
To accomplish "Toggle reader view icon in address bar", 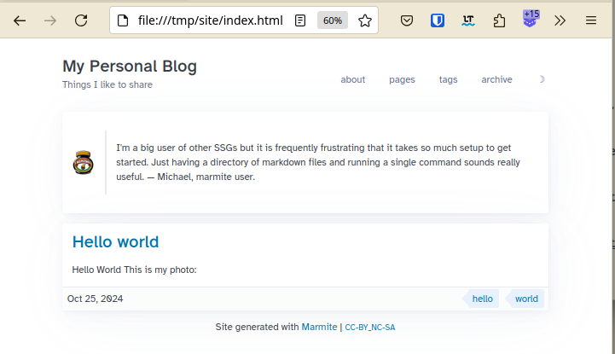I will [x=300, y=20].
